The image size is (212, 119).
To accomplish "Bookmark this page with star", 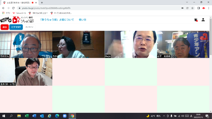I will point(192,8).
